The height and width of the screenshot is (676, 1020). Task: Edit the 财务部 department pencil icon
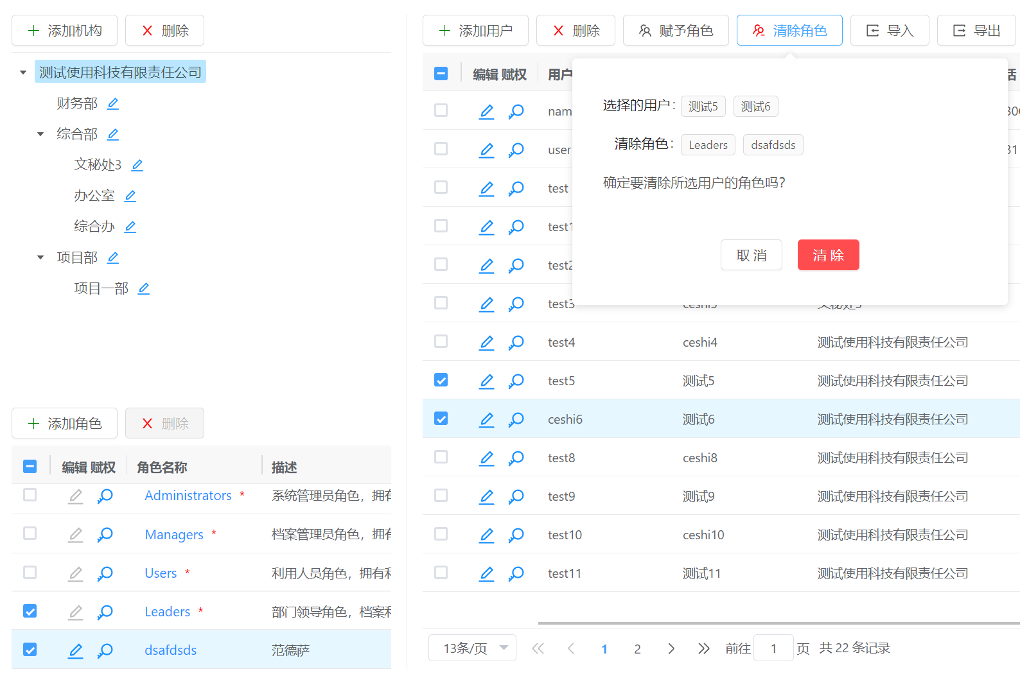click(113, 103)
